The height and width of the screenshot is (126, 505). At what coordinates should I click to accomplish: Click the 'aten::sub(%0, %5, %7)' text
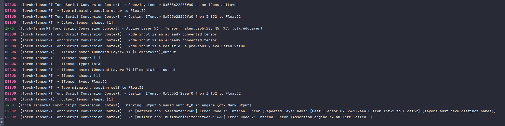[x=207, y=28]
